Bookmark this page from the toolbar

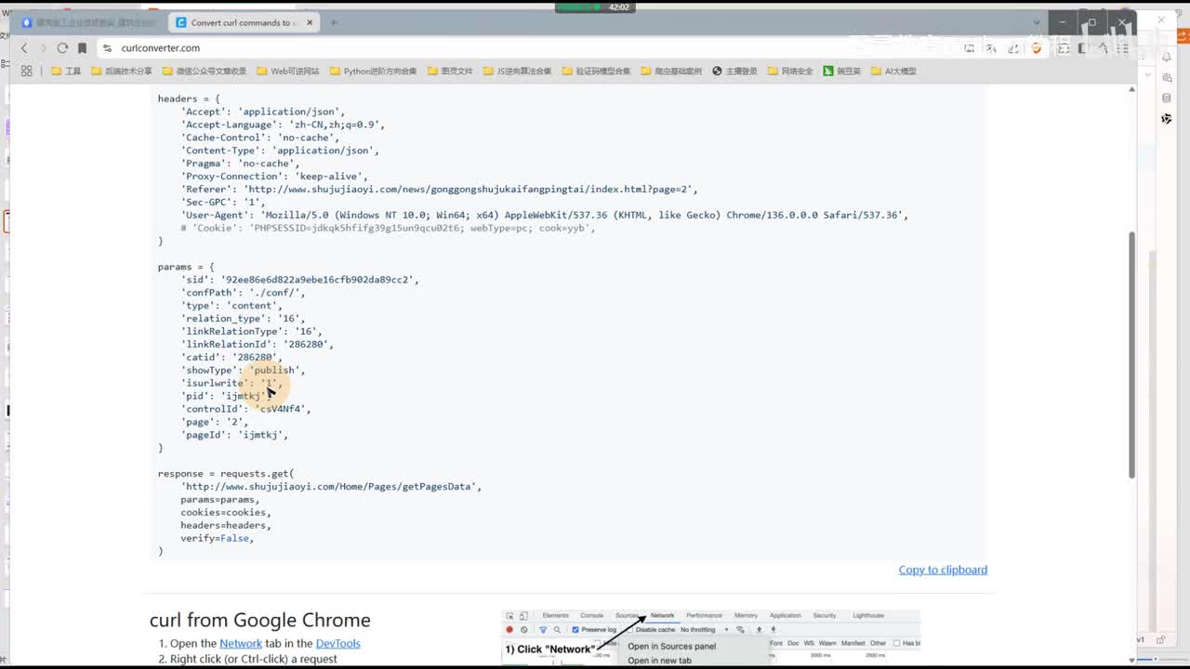tap(82, 48)
